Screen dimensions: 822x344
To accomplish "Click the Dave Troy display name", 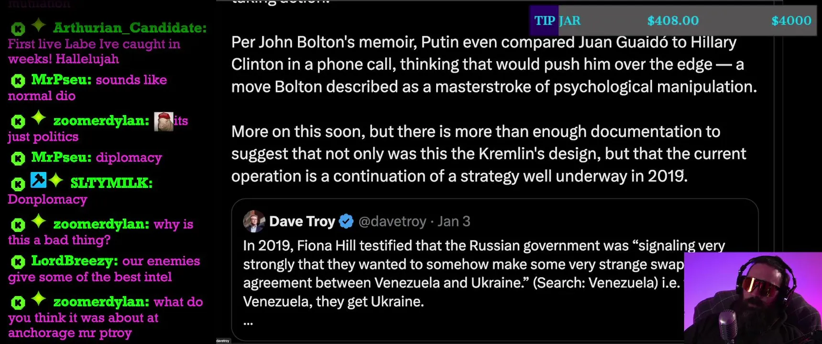I will (302, 221).
